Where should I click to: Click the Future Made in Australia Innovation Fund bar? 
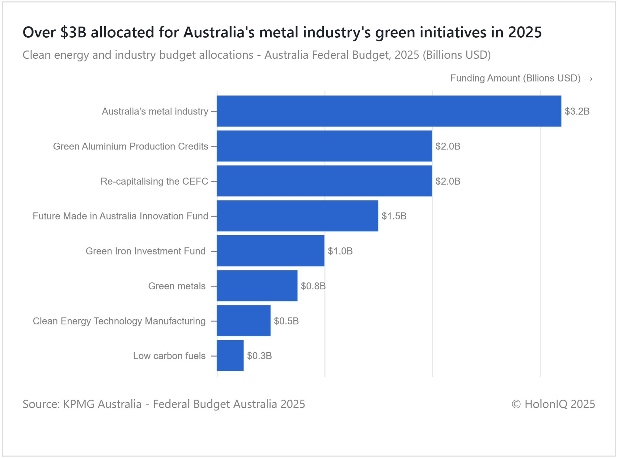pos(297,216)
